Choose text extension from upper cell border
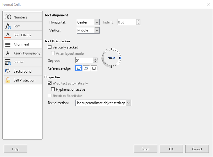213x157 pixels. [87, 68]
